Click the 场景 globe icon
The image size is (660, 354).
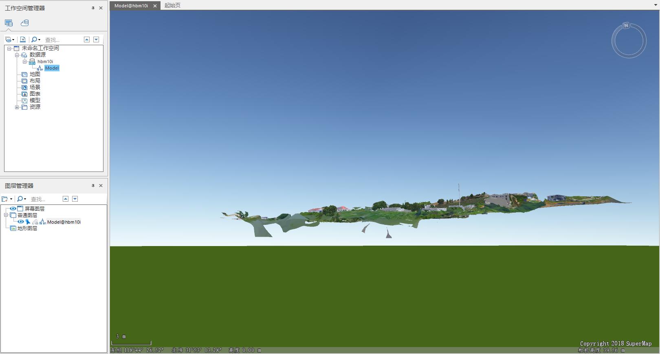tap(24, 88)
